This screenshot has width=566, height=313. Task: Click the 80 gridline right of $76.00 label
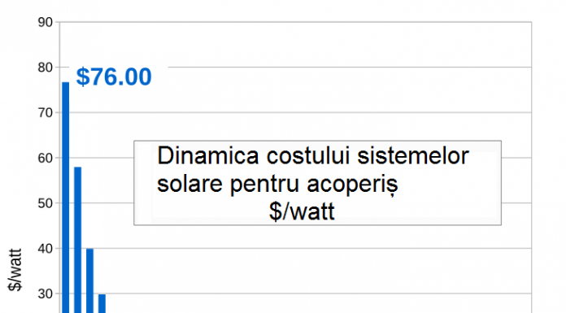point(350,67)
